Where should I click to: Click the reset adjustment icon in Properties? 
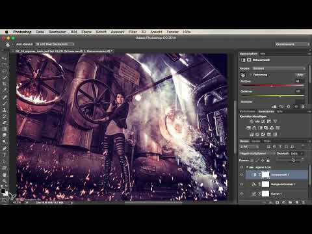pyautogui.click(x=289, y=107)
